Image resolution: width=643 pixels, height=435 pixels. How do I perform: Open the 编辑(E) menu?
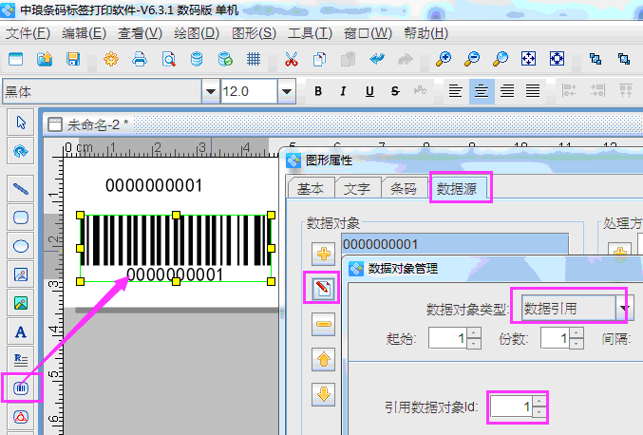(85, 33)
